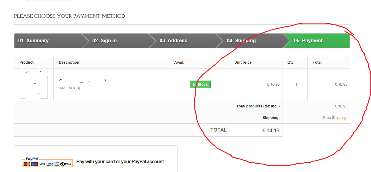This screenshot has height=172, width=371.
Task: Click the quantity value 1
Action: (296, 84)
